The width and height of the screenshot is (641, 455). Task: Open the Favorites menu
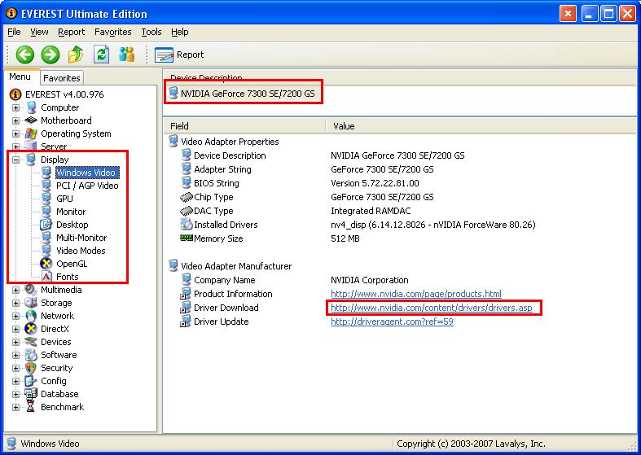point(113,32)
